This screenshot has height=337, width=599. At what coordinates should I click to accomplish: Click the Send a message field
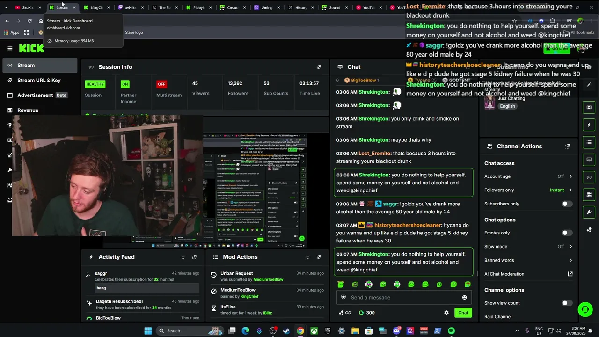click(403, 297)
